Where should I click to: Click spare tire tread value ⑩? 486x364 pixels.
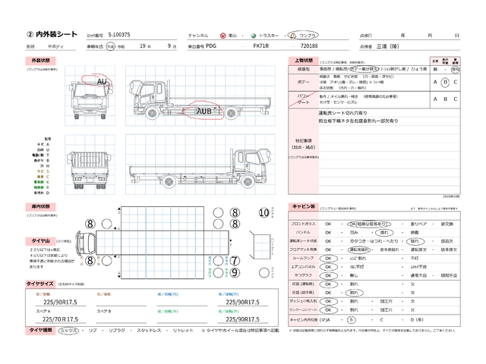264,212
